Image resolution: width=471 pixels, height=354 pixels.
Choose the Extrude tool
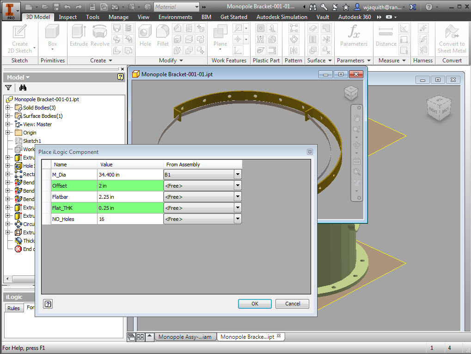coord(79,36)
